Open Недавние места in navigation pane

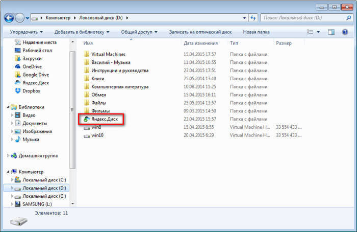pos(36,42)
